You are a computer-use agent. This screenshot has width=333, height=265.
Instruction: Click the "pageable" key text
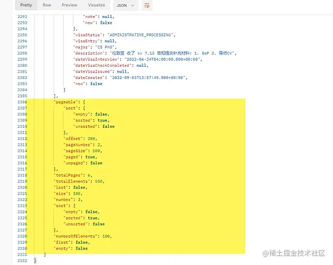66,102
